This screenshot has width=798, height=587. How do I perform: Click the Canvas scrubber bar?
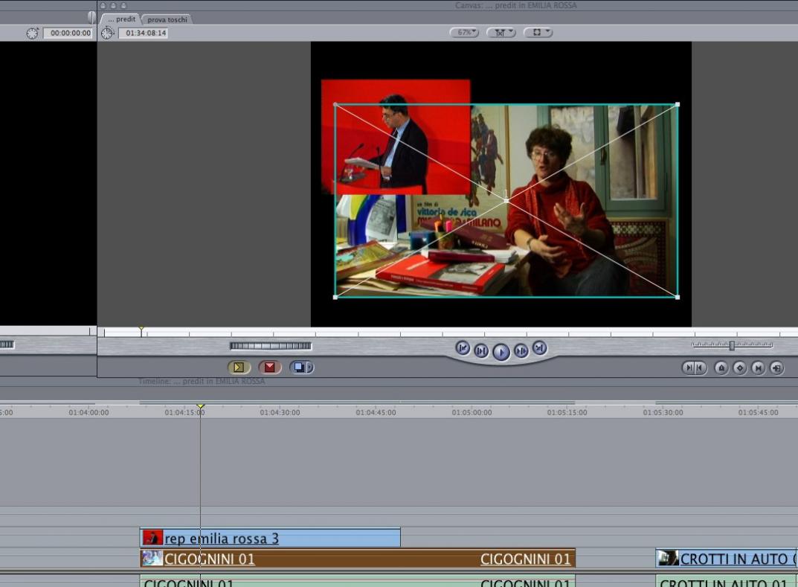click(448, 333)
